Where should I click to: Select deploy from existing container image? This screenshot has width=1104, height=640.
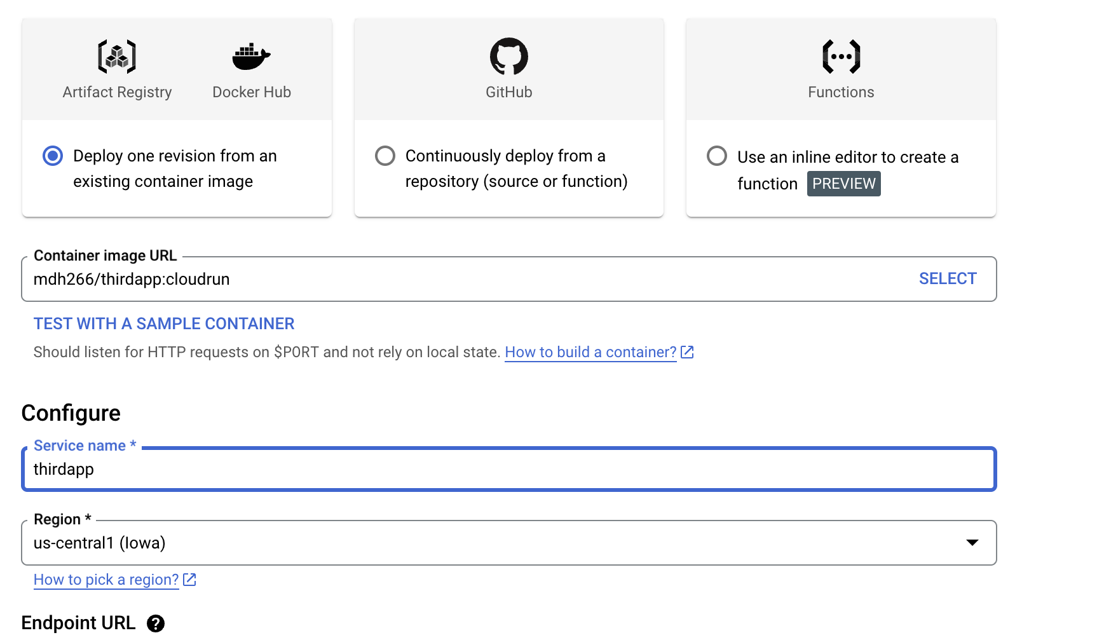tap(53, 156)
